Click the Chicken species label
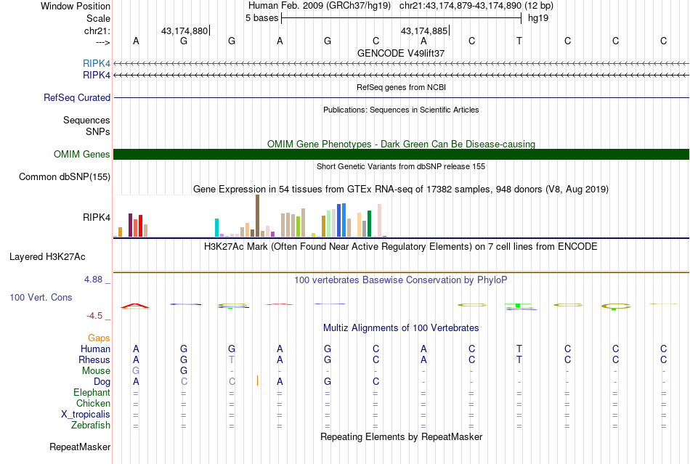This screenshot has width=690, height=464. coord(93,403)
